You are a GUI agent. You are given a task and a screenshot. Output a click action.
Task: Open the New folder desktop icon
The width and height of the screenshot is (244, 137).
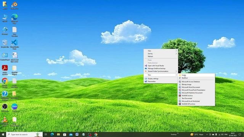point(14,95)
